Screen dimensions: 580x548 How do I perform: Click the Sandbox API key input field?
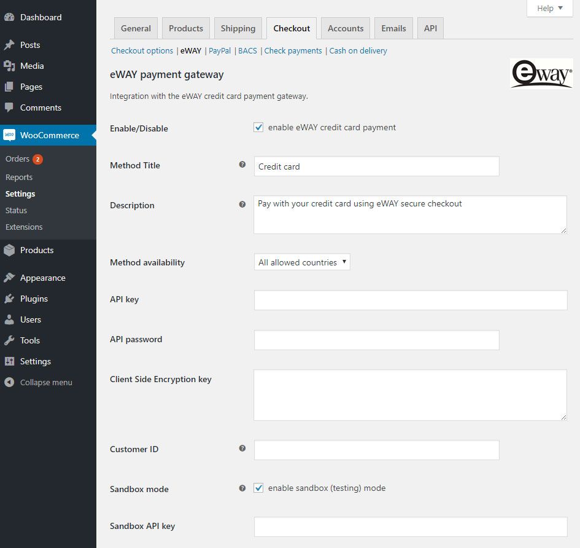coord(411,527)
